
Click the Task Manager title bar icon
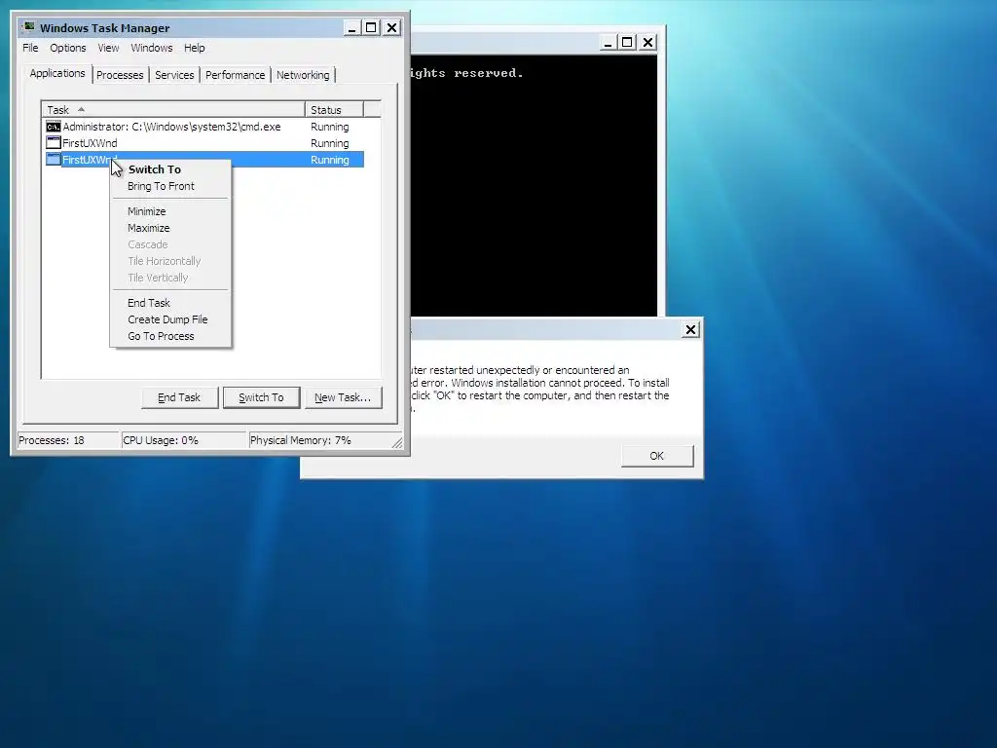point(28,27)
